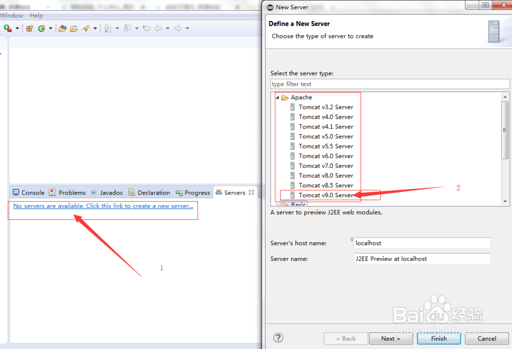Select Tomcat v8.0 Server
Viewport: 512px width, 349px height.
326,176
